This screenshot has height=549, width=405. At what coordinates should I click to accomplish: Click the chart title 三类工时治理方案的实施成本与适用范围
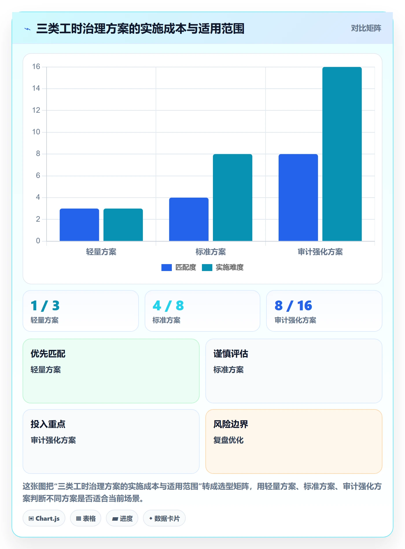tap(140, 29)
